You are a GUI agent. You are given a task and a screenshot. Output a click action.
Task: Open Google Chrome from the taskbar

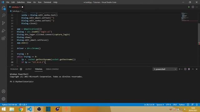21,109
